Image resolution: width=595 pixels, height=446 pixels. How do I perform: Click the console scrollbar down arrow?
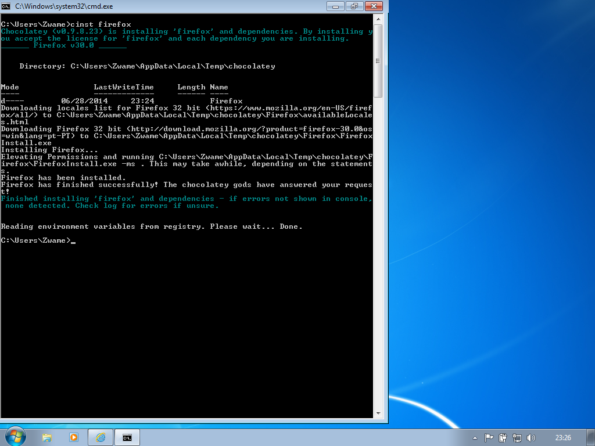tap(378, 413)
